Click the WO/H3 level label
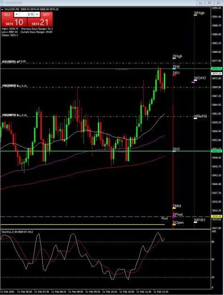Screen dimensions: 224x295 pos(200,78)
